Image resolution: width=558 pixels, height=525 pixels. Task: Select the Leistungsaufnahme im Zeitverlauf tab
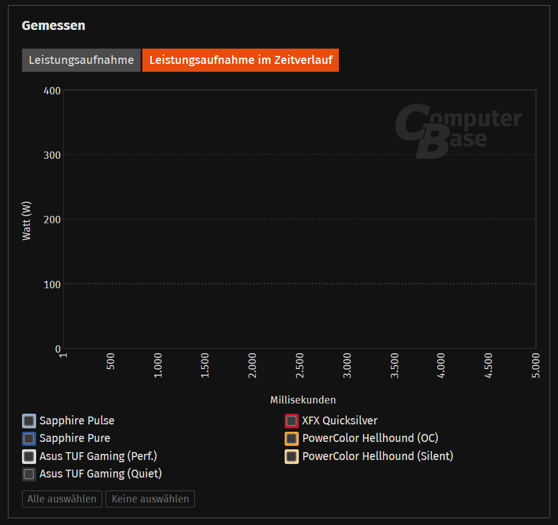point(241,60)
